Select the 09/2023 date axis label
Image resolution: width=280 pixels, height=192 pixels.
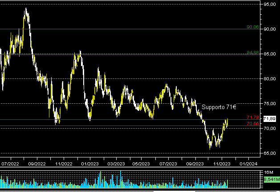coord(195,164)
